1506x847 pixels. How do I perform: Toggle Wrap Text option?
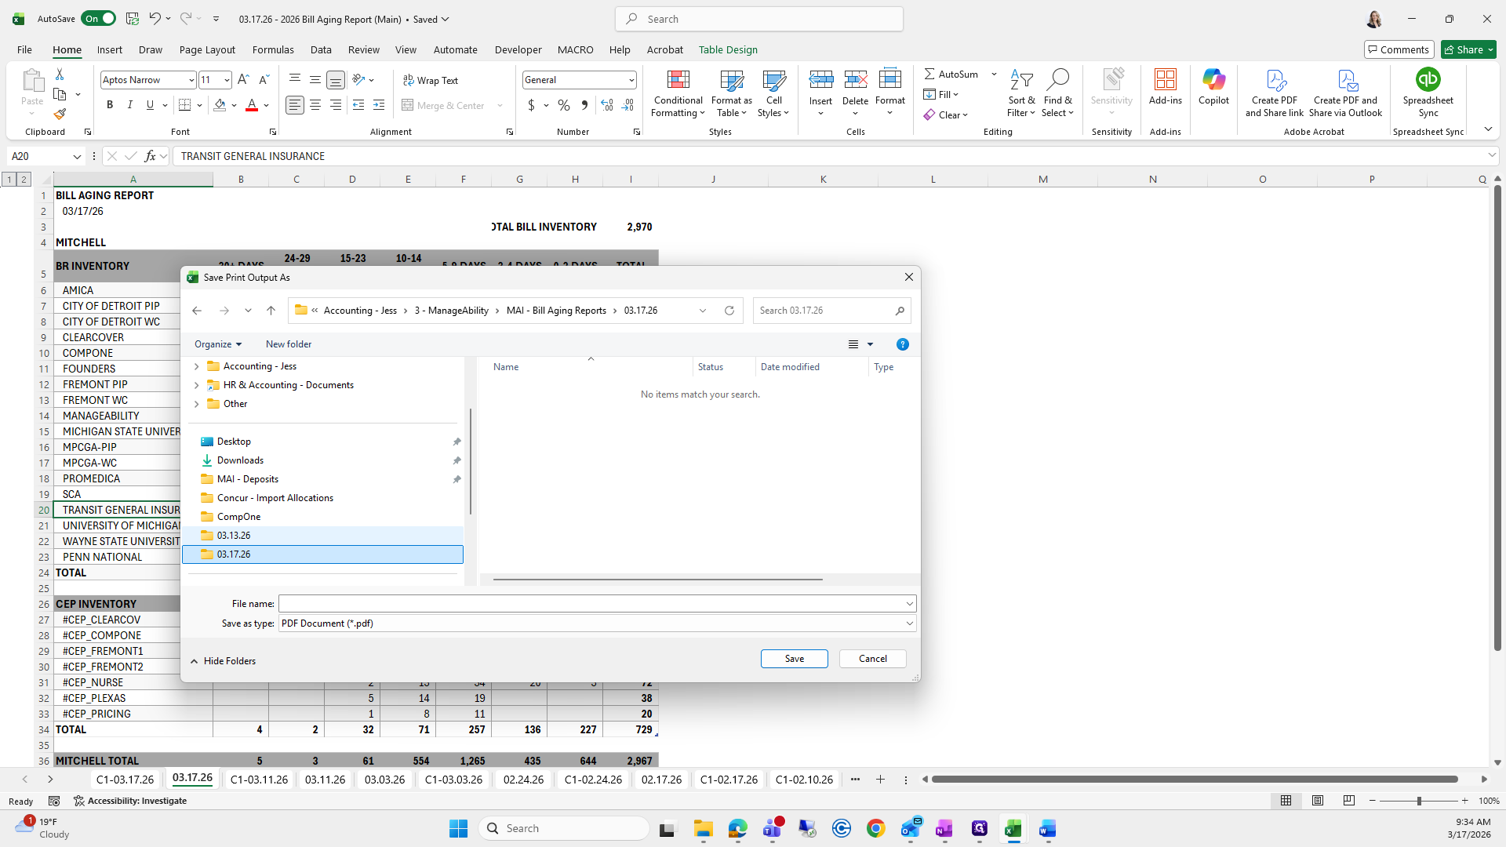pyautogui.click(x=431, y=80)
